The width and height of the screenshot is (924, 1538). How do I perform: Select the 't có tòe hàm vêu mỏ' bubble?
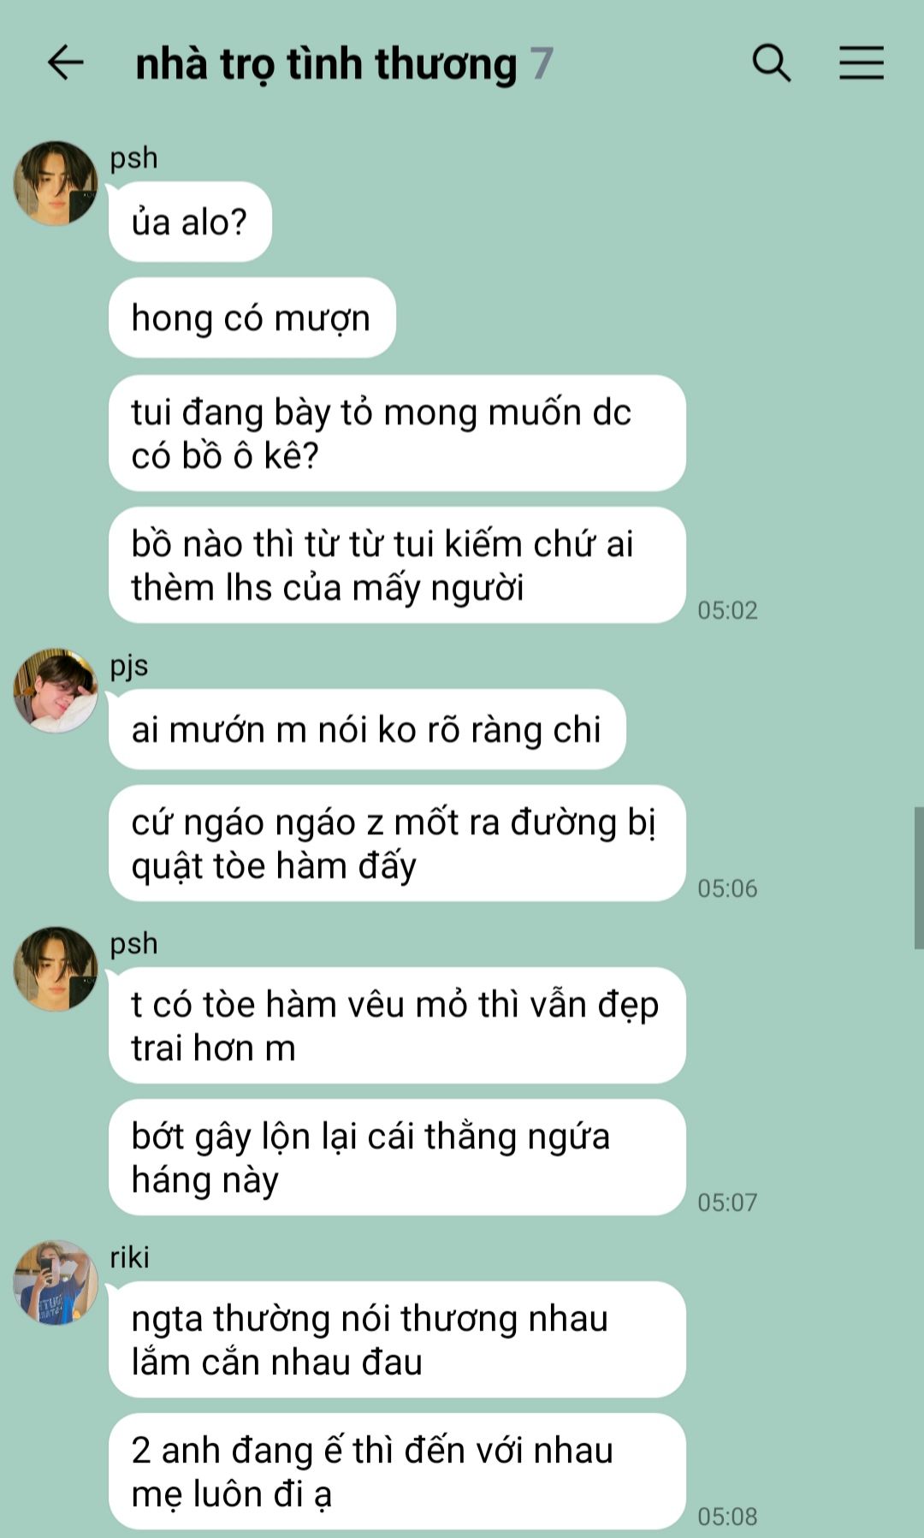(x=397, y=1025)
